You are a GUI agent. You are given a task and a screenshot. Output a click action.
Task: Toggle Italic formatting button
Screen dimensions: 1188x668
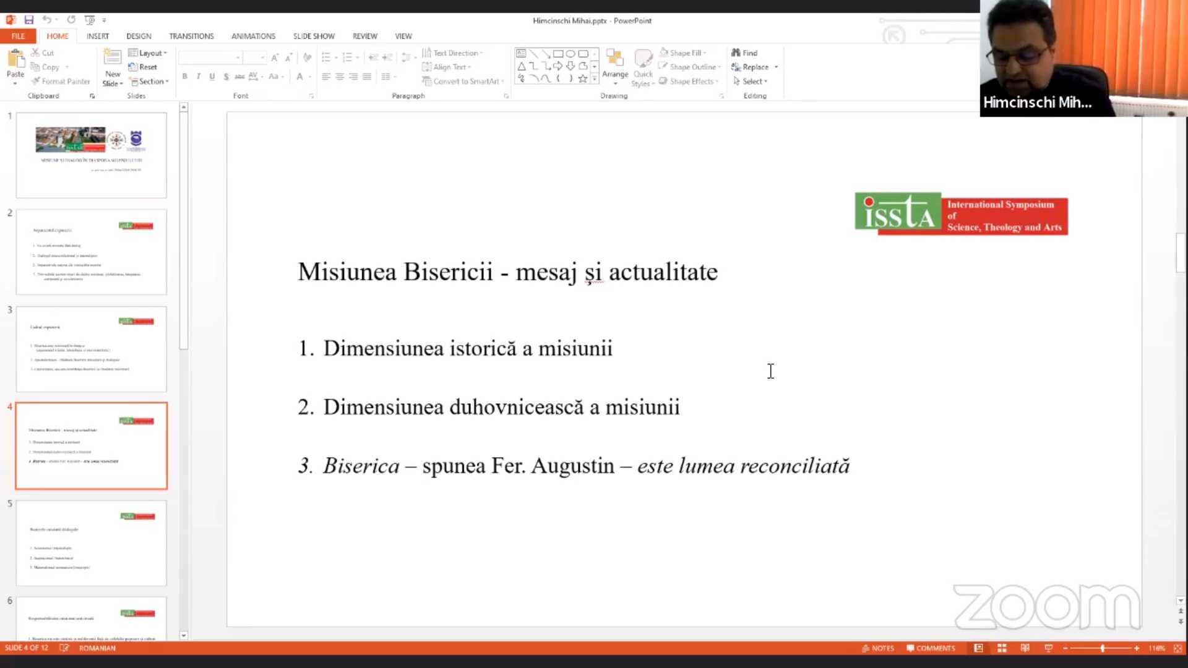click(x=198, y=76)
